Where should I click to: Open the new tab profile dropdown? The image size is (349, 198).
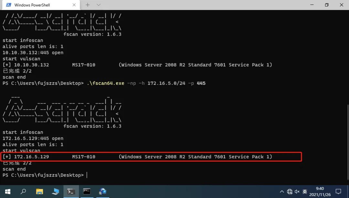(x=99, y=5)
